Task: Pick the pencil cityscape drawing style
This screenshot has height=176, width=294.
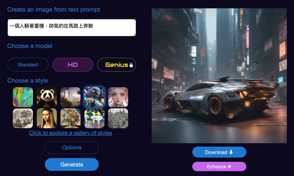Action: pyautogui.click(x=118, y=119)
